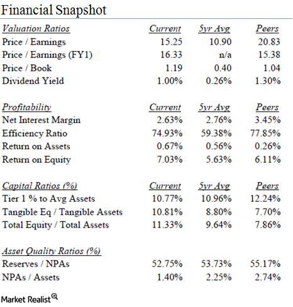The height and width of the screenshot is (307, 293).
Task: Select the Valuation Ratios section heading
Action: 36,28
